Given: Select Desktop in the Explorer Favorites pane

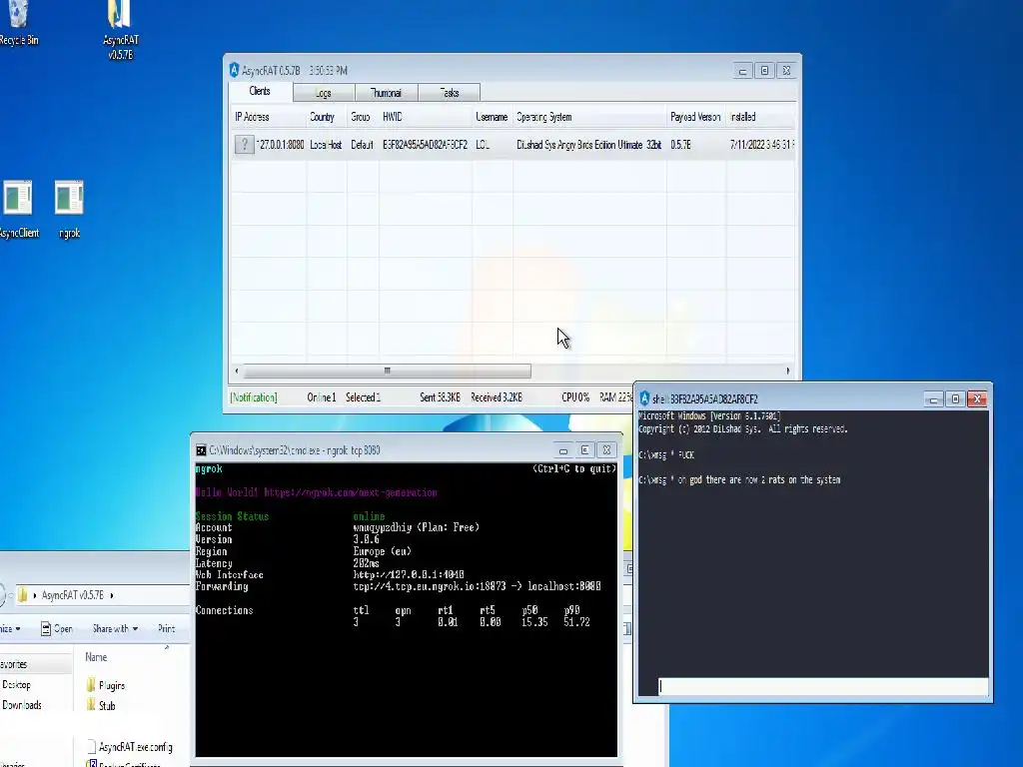Looking at the screenshot, I should tap(16, 685).
